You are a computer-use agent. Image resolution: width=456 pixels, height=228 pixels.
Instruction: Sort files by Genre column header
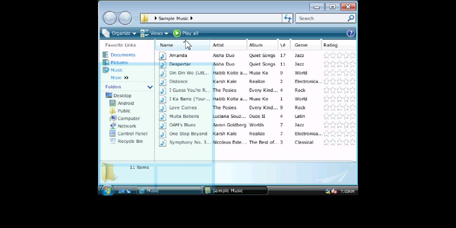[301, 45]
